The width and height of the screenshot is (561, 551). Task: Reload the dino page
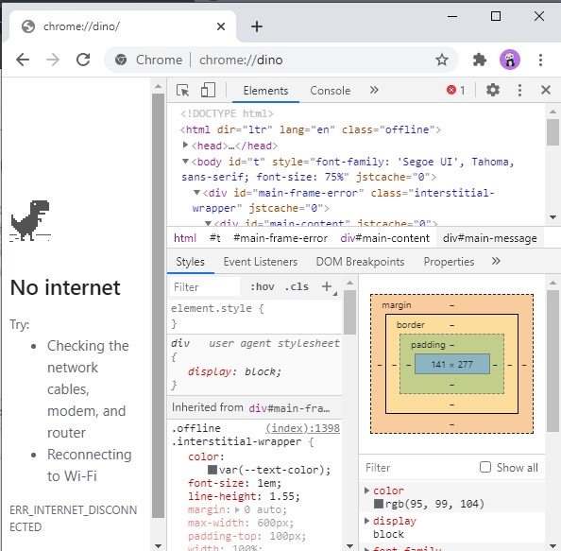pyautogui.click(x=83, y=60)
